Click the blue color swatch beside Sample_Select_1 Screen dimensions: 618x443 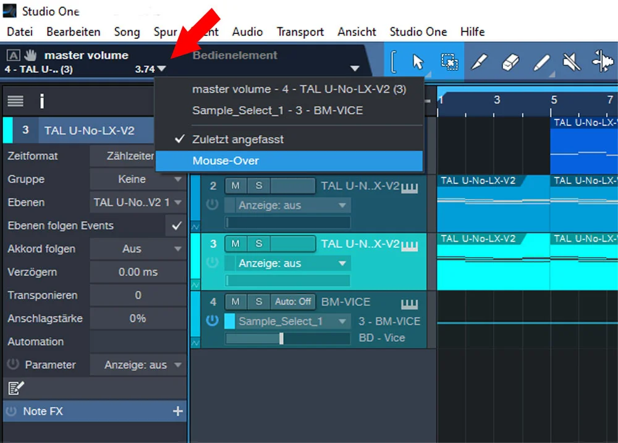point(230,321)
